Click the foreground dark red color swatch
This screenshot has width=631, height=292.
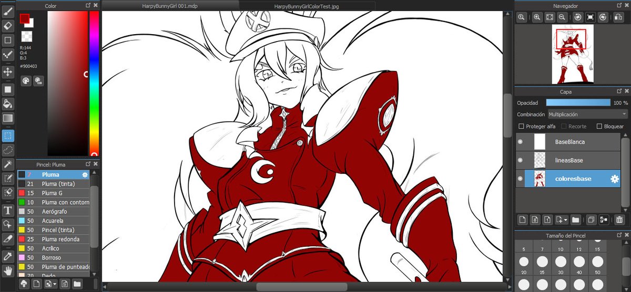pyautogui.click(x=24, y=18)
